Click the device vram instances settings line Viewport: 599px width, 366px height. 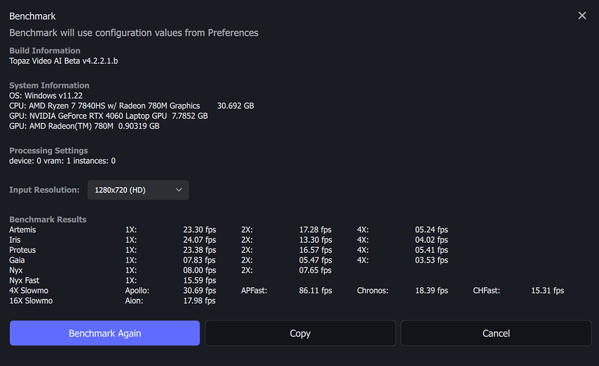coord(62,161)
